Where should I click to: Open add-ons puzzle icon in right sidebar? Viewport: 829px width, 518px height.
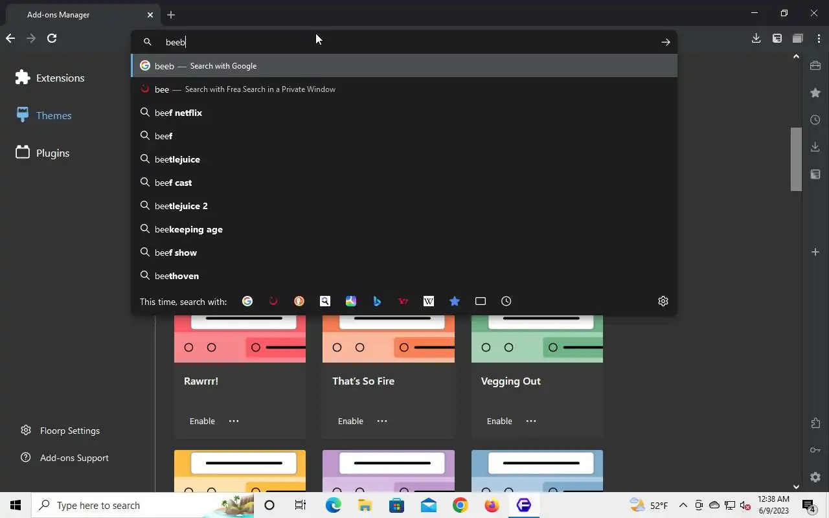click(815, 423)
